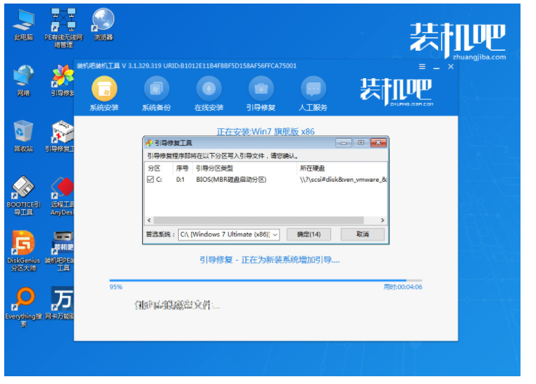Viewport: 536px width, 384px height.
Task: Open DiskGenius分区大师 desktop icon
Action: pyautogui.click(x=23, y=251)
